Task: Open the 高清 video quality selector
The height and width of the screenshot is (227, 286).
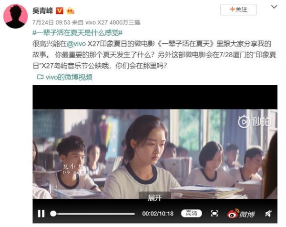Action: (192, 213)
